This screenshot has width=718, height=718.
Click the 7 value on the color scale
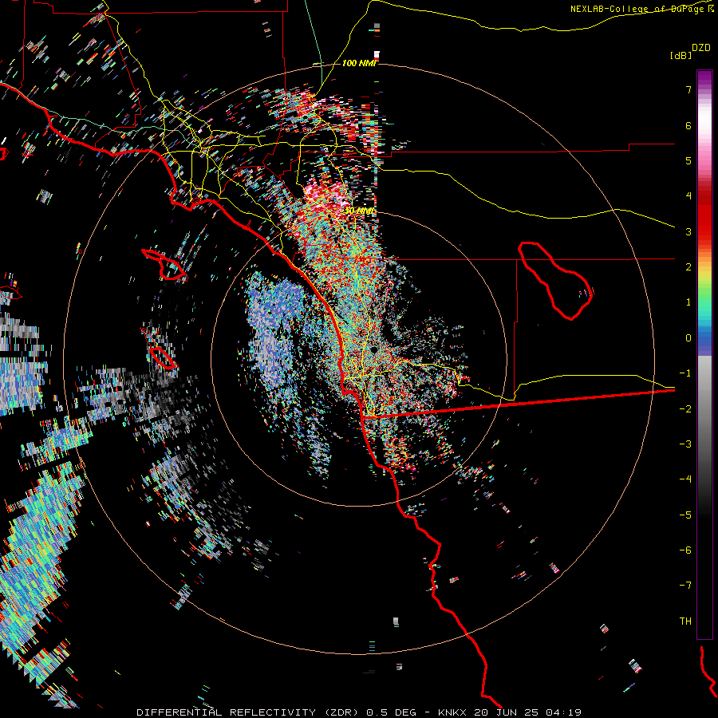[x=688, y=89]
